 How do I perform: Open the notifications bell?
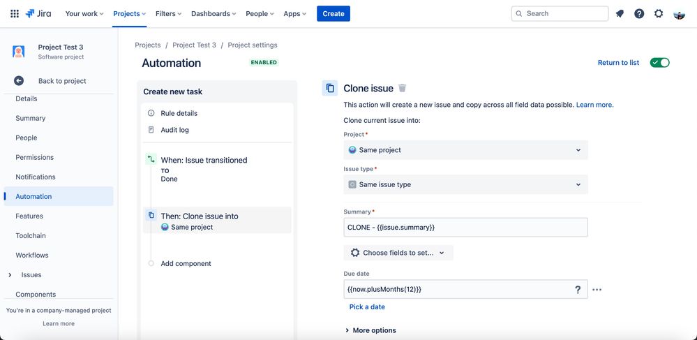[620, 13]
